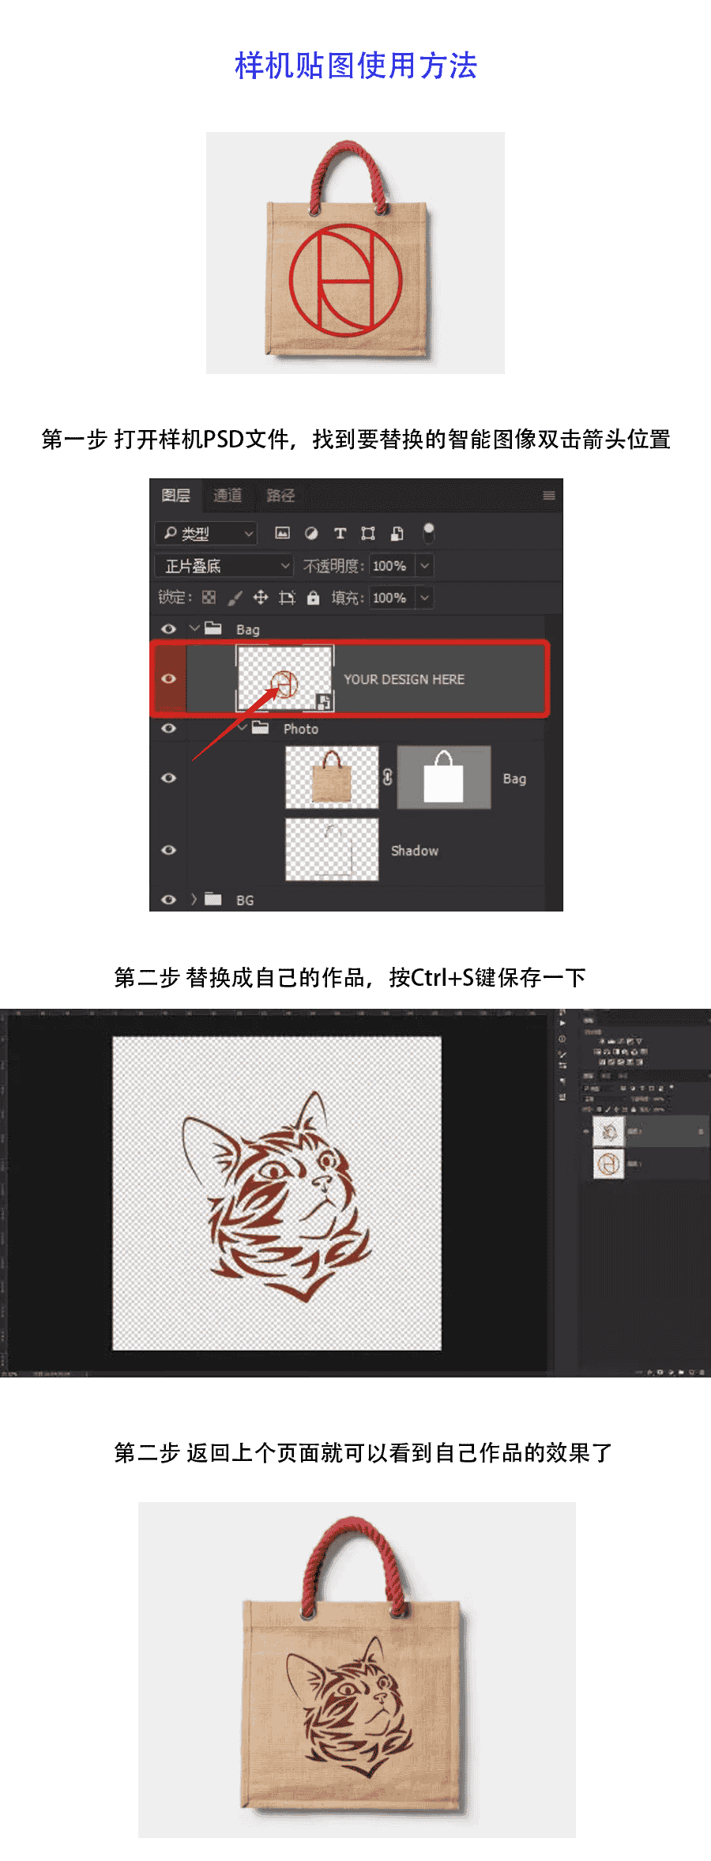The image size is (711, 1861).
Task: Click the opacity 100% value field
Action: tap(391, 566)
